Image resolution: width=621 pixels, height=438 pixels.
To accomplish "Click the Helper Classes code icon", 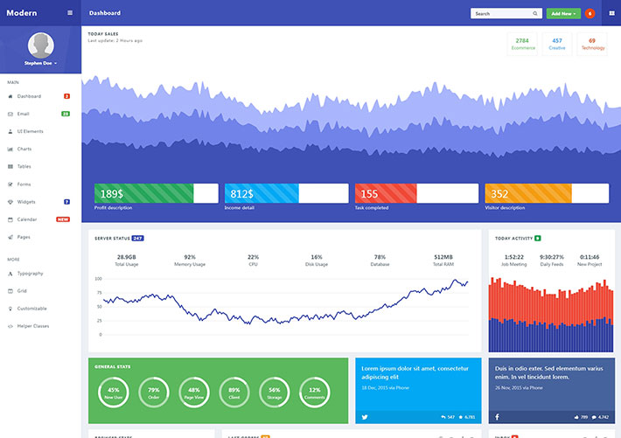I will point(10,326).
